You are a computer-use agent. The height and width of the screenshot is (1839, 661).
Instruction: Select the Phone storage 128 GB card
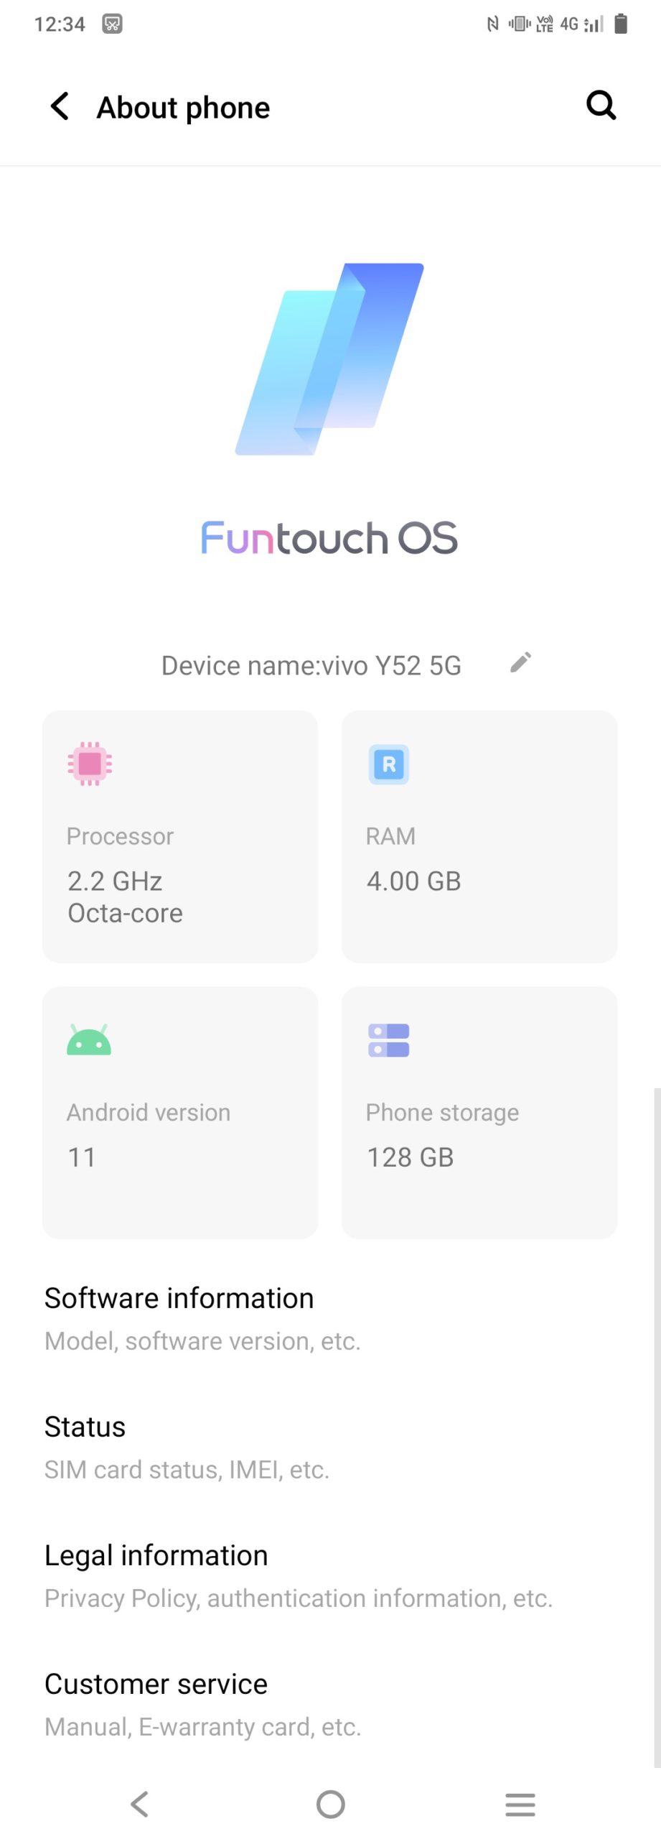click(x=479, y=1112)
